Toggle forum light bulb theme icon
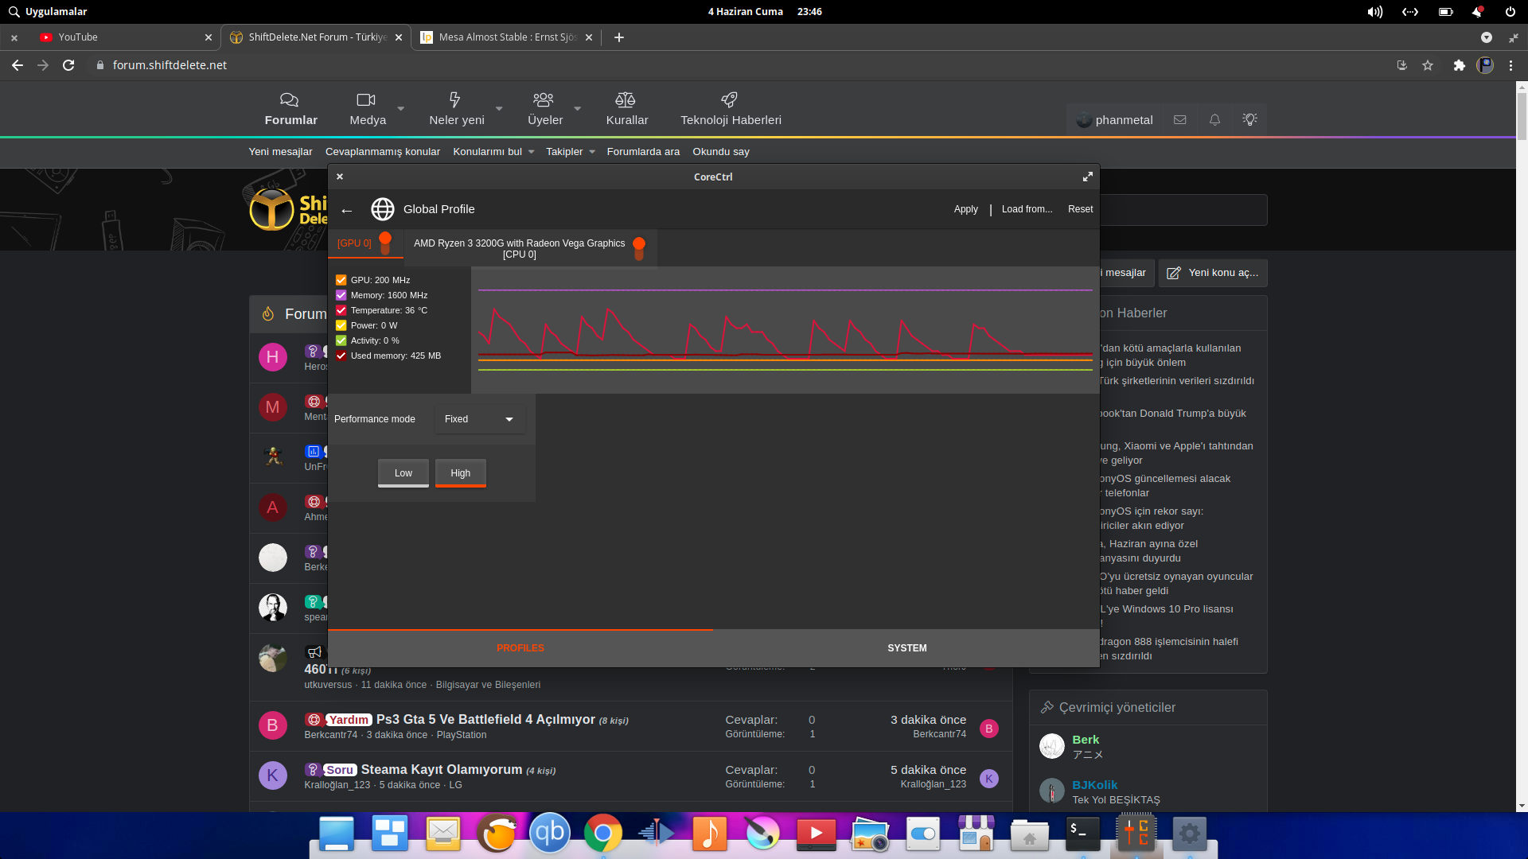Image resolution: width=1528 pixels, height=859 pixels. (x=1249, y=120)
